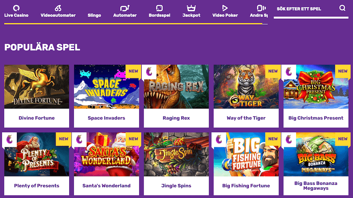This screenshot has width=353, height=198.
Task: Open Way of the Tiger artwork
Action: coord(246,87)
